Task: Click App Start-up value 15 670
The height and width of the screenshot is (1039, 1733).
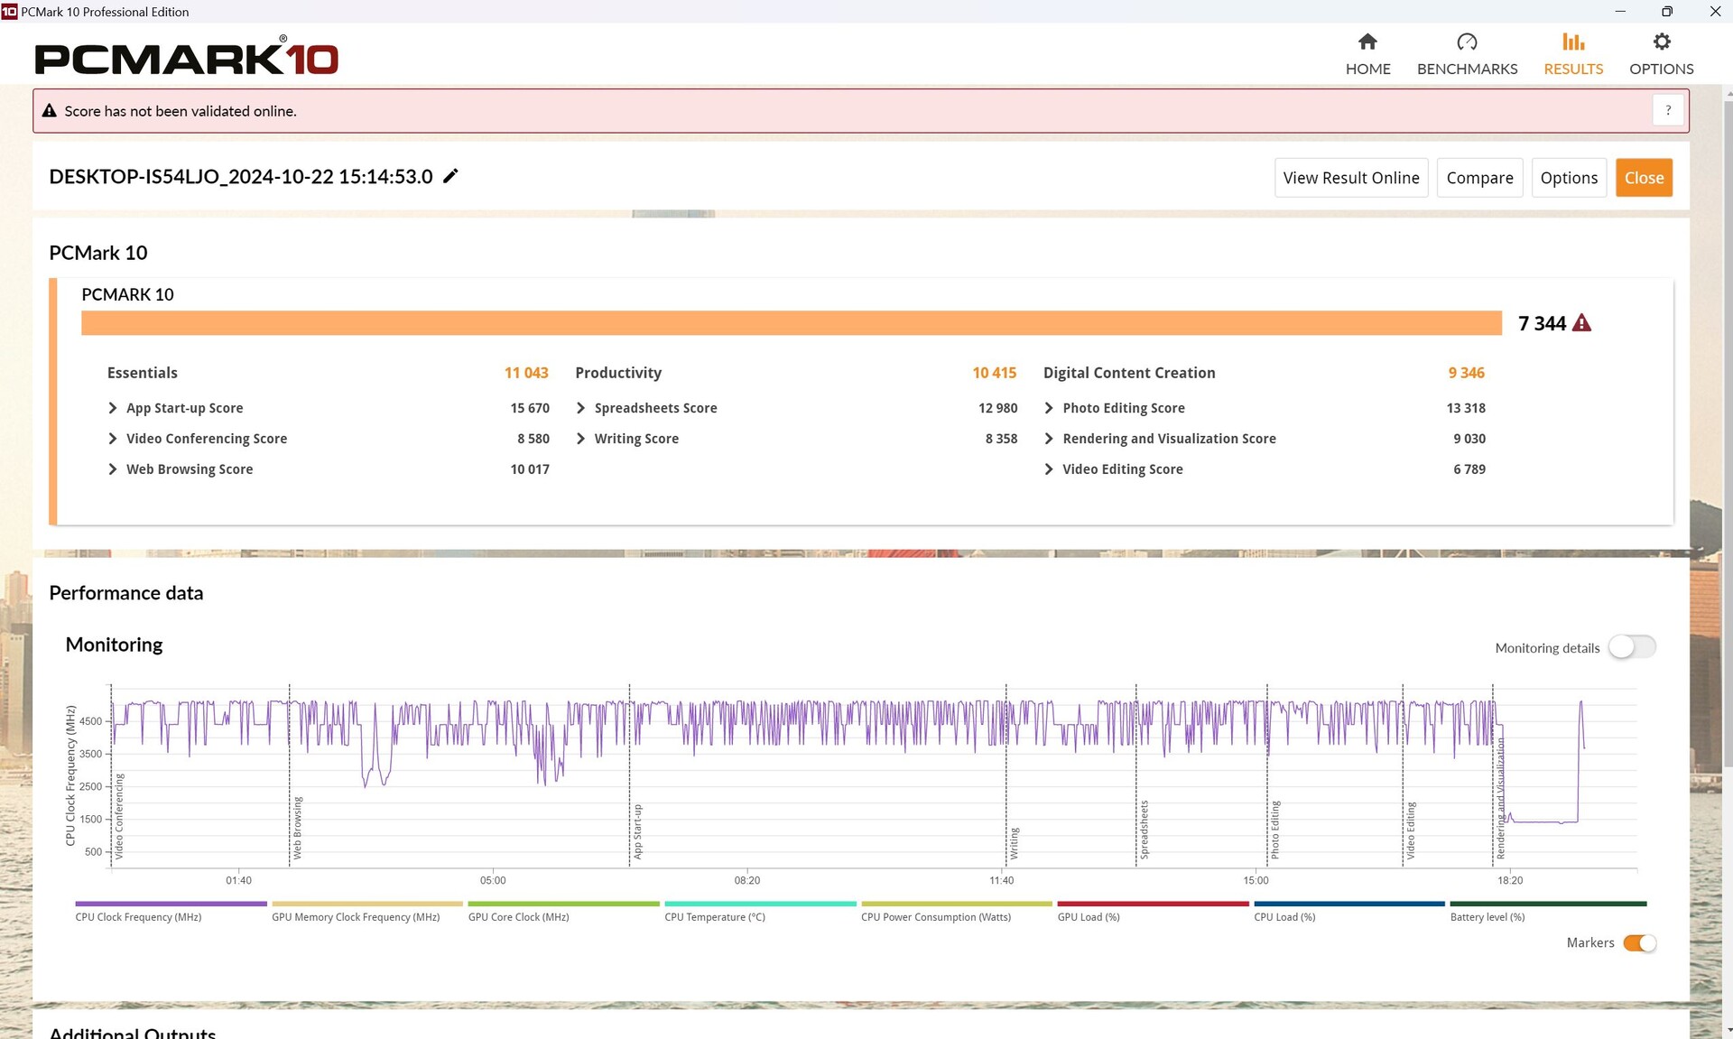Action: (x=530, y=408)
